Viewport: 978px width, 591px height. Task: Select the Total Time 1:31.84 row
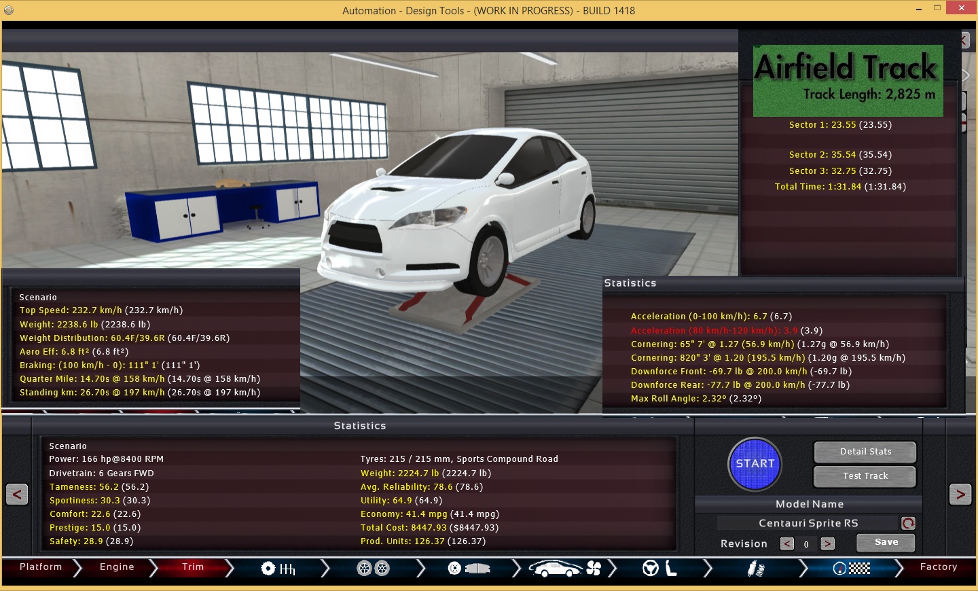[x=840, y=187]
